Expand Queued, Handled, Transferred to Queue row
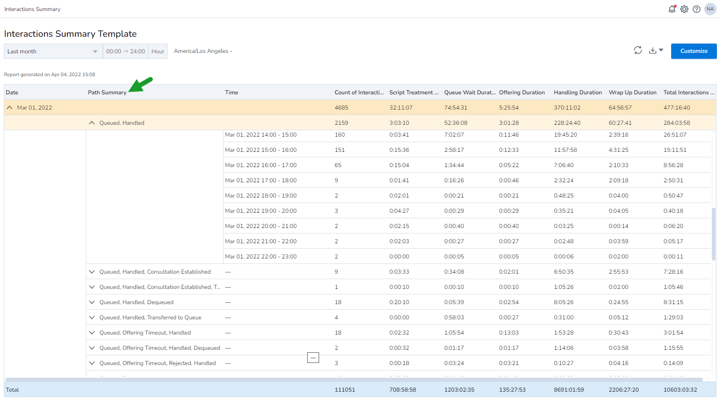The image size is (719, 409). pos(92,317)
